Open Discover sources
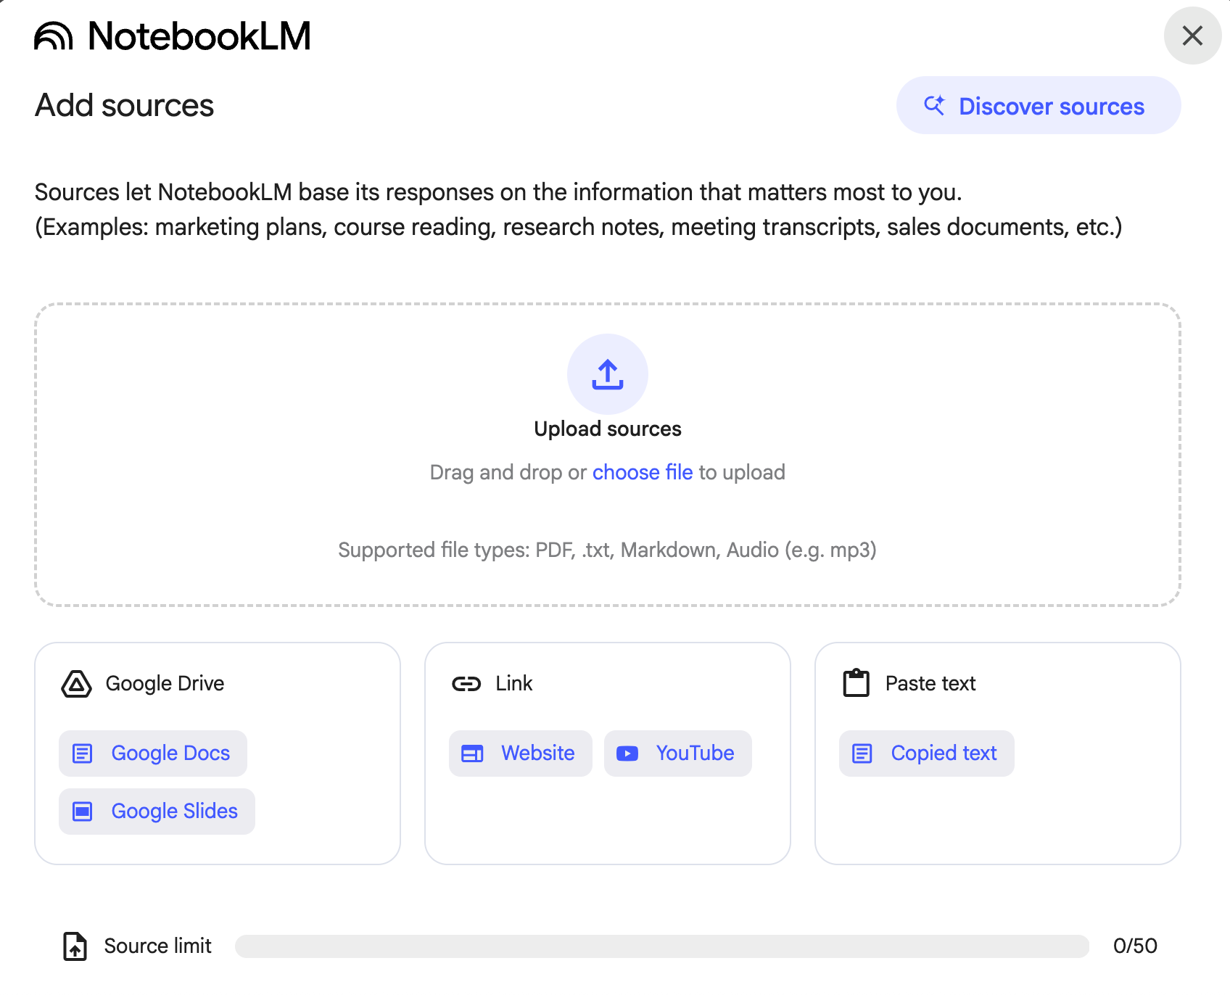 click(x=1039, y=106)
